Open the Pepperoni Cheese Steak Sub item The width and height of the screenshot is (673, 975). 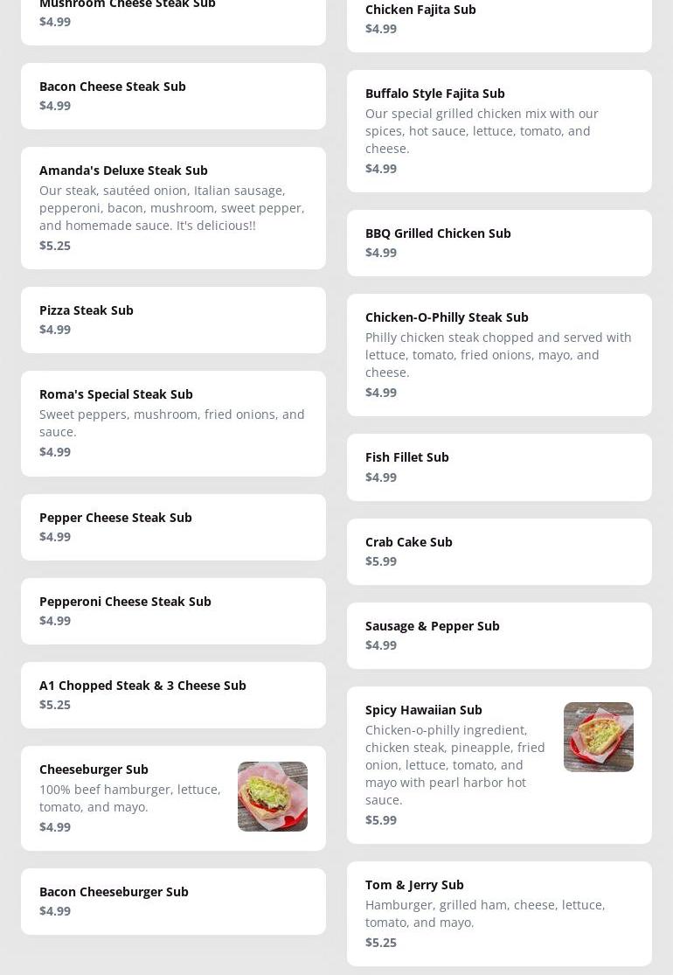[173, 611]
